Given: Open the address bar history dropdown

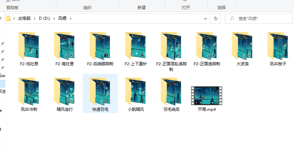Looking at the screenshot, I should tap(205, 18).
